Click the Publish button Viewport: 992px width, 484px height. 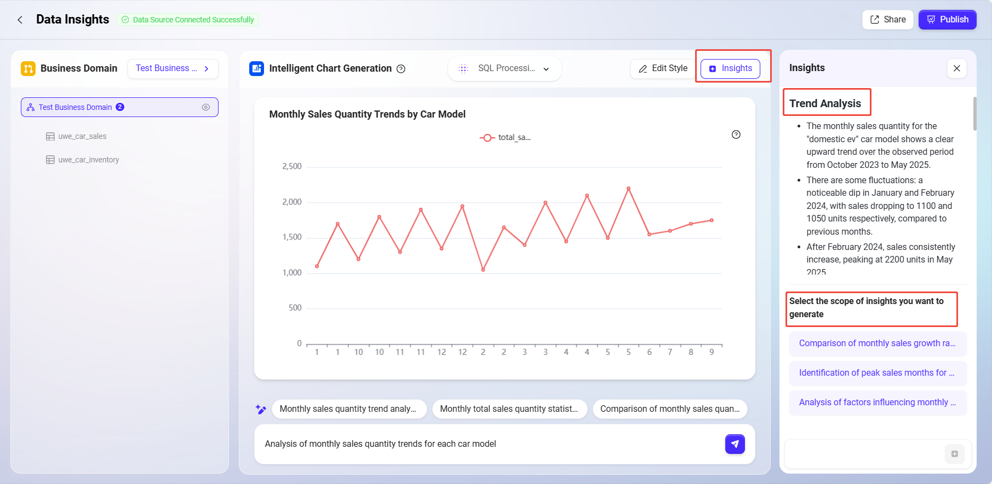click(x=947, y=20)
